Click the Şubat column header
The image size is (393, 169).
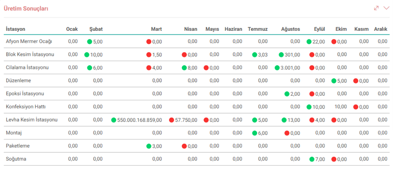pos(96,29)
